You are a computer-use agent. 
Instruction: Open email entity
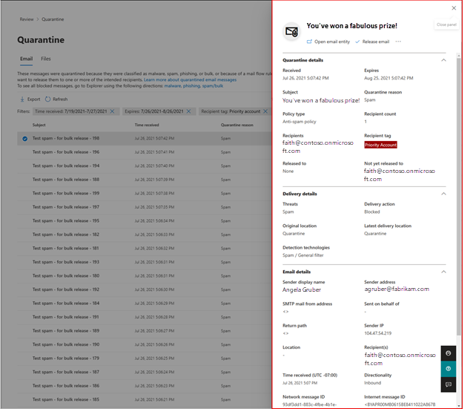click(x=328, y=42)
